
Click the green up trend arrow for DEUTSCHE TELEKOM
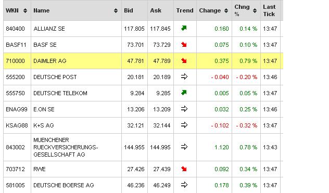pos(184,93)
